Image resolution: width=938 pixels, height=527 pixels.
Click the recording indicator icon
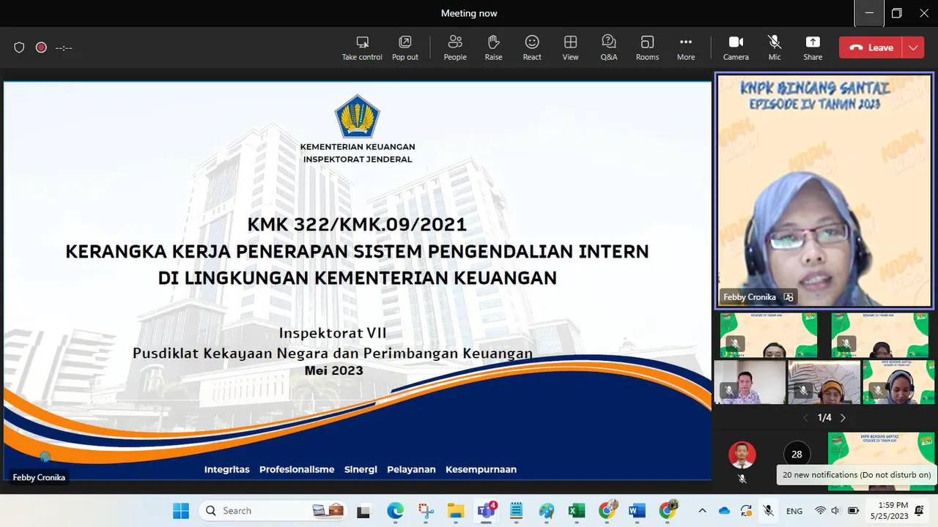(41, 48)
